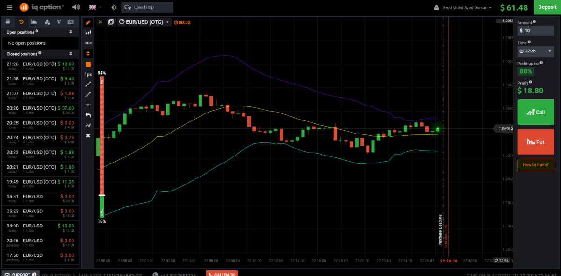Open the news feed tab

tap(71, 21)
